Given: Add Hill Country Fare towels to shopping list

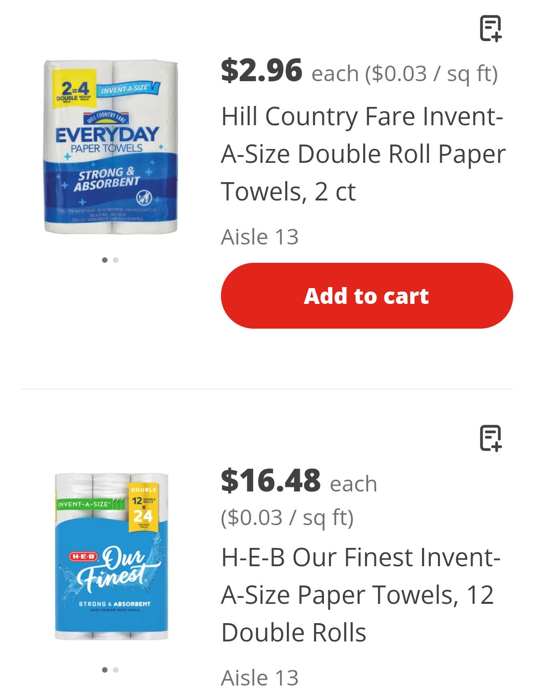Looking at the screenshot, I should point(490,28).
